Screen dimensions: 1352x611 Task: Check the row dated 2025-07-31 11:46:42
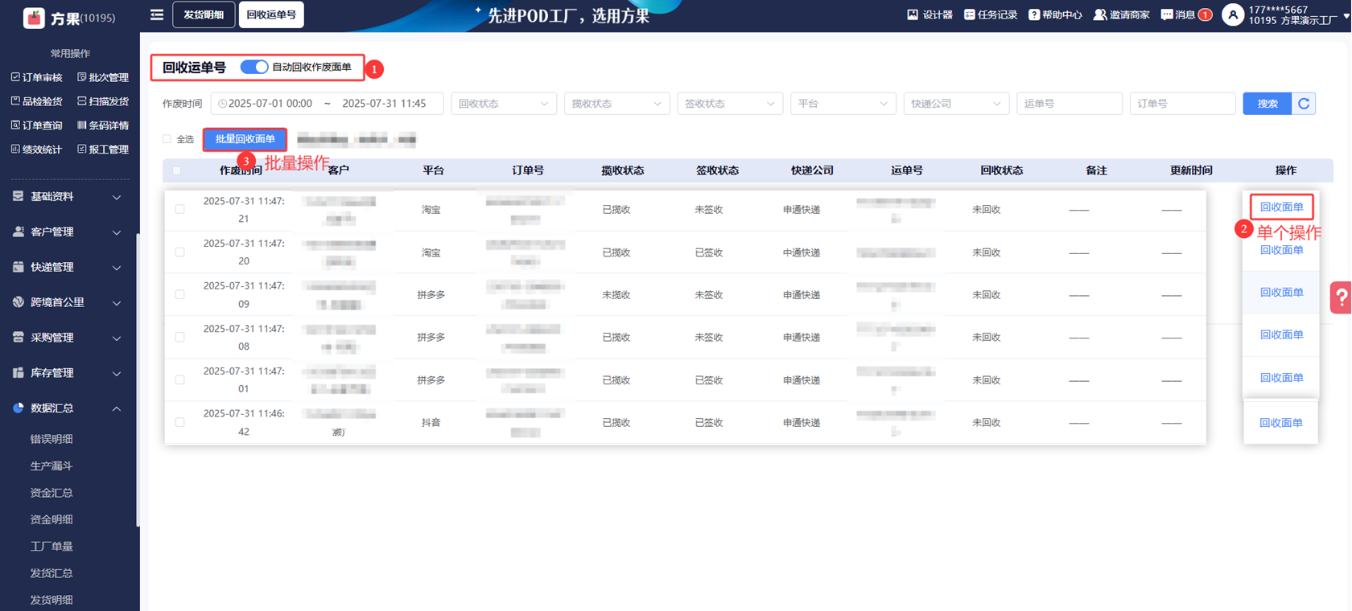[180, 422]
